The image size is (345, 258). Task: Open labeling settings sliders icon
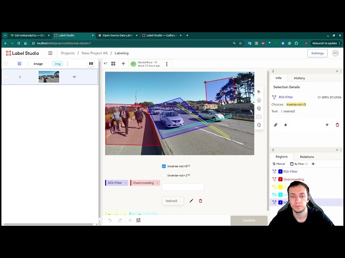click(x=139, y=220)
